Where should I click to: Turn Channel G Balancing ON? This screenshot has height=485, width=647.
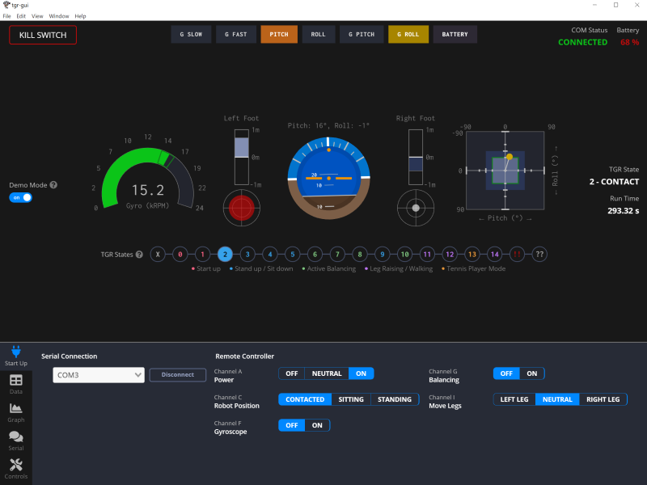coord(531,373)
